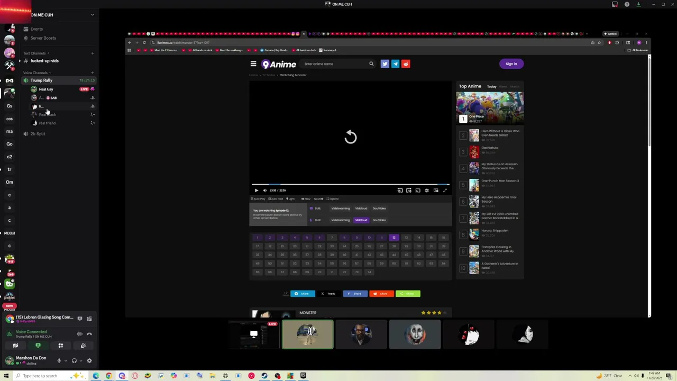Select real friend user in voice
Screen dimensions: 677x381
tap(47, 123)
